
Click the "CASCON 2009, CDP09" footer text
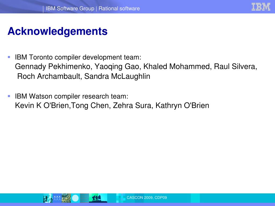click(147, 198)
